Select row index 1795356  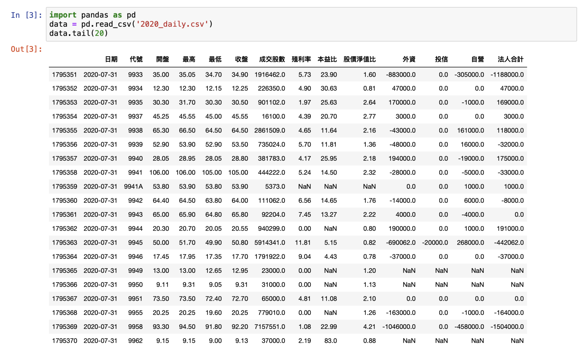pyautogui.click(x=64, y=145)
